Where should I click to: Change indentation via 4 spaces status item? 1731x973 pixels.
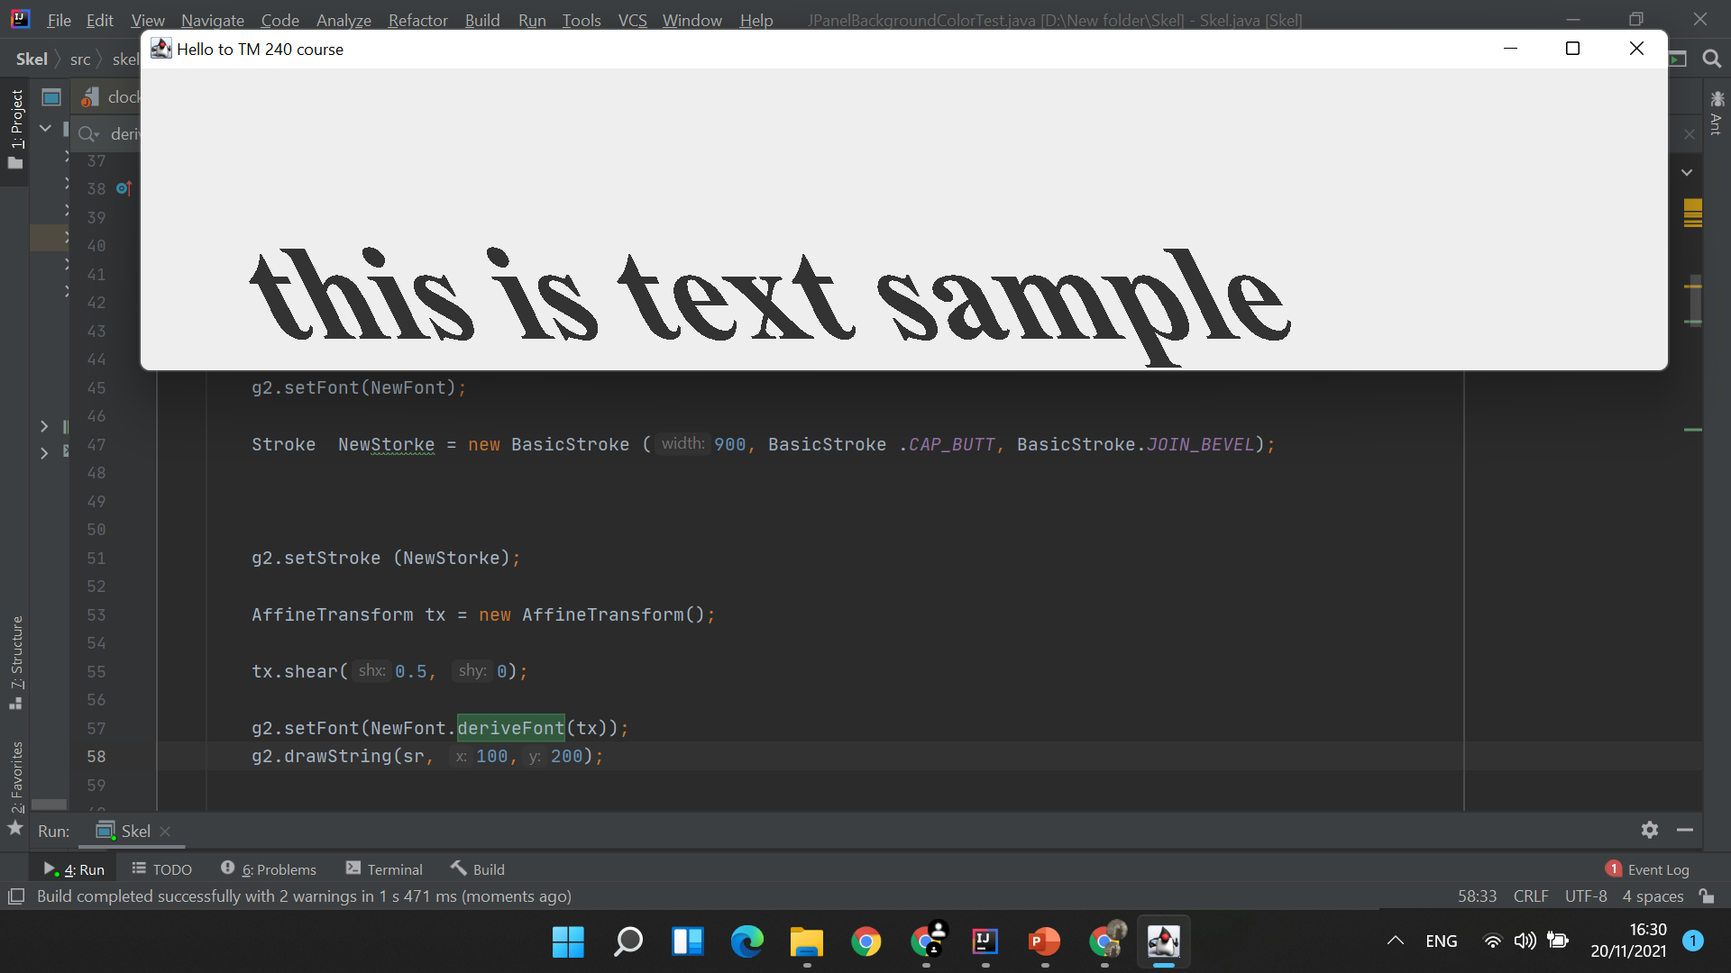tap(1652, 896)
